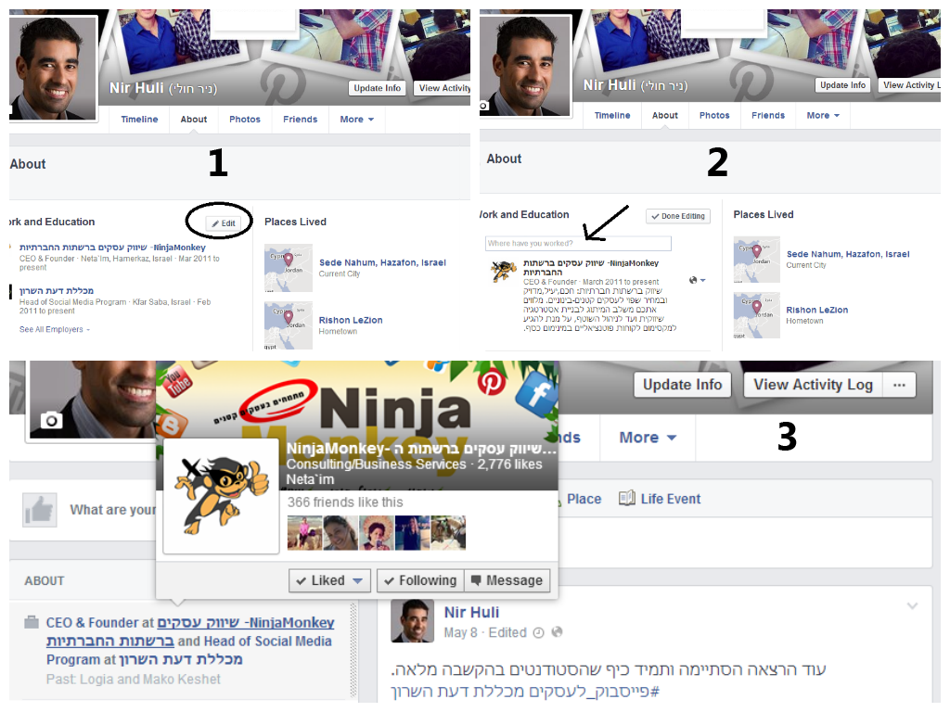
Task: Switch to the Timeline tab in screenshot 1
Action: click(x=139, y=120)
